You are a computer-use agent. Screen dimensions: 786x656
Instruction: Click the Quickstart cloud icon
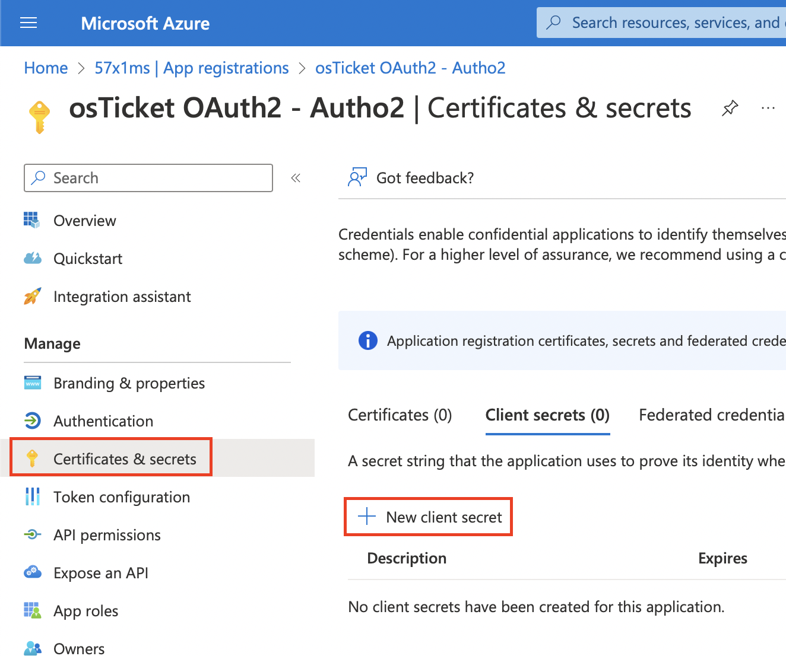pos(32,258)
